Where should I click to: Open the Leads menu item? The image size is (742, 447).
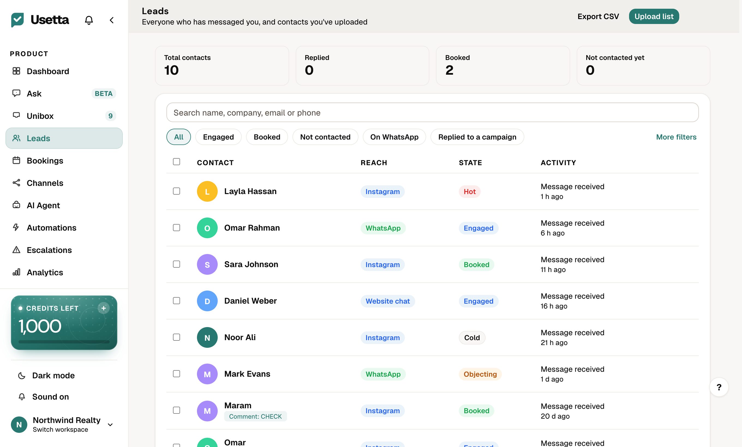[64, 138]
